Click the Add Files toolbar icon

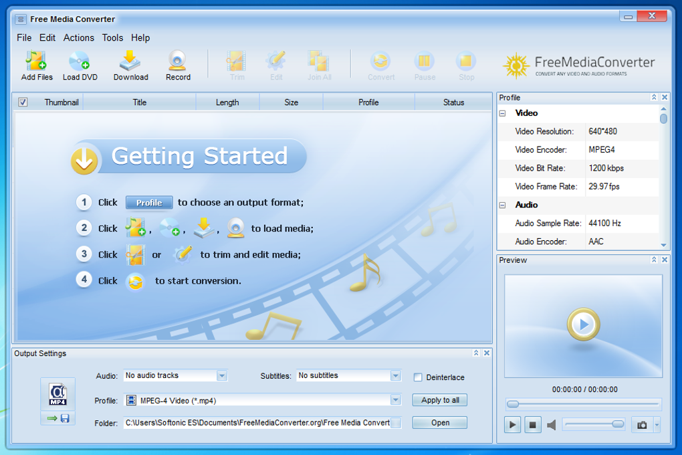click(36, 61)
